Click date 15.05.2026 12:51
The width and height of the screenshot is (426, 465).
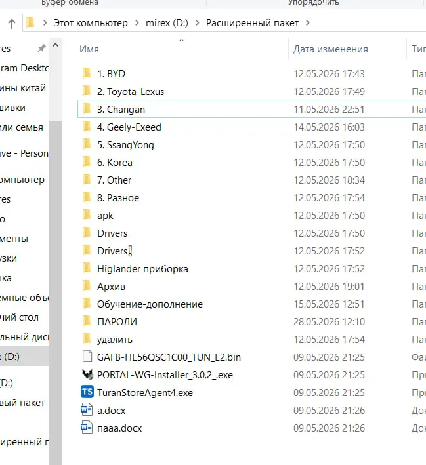tap(329, 304)
